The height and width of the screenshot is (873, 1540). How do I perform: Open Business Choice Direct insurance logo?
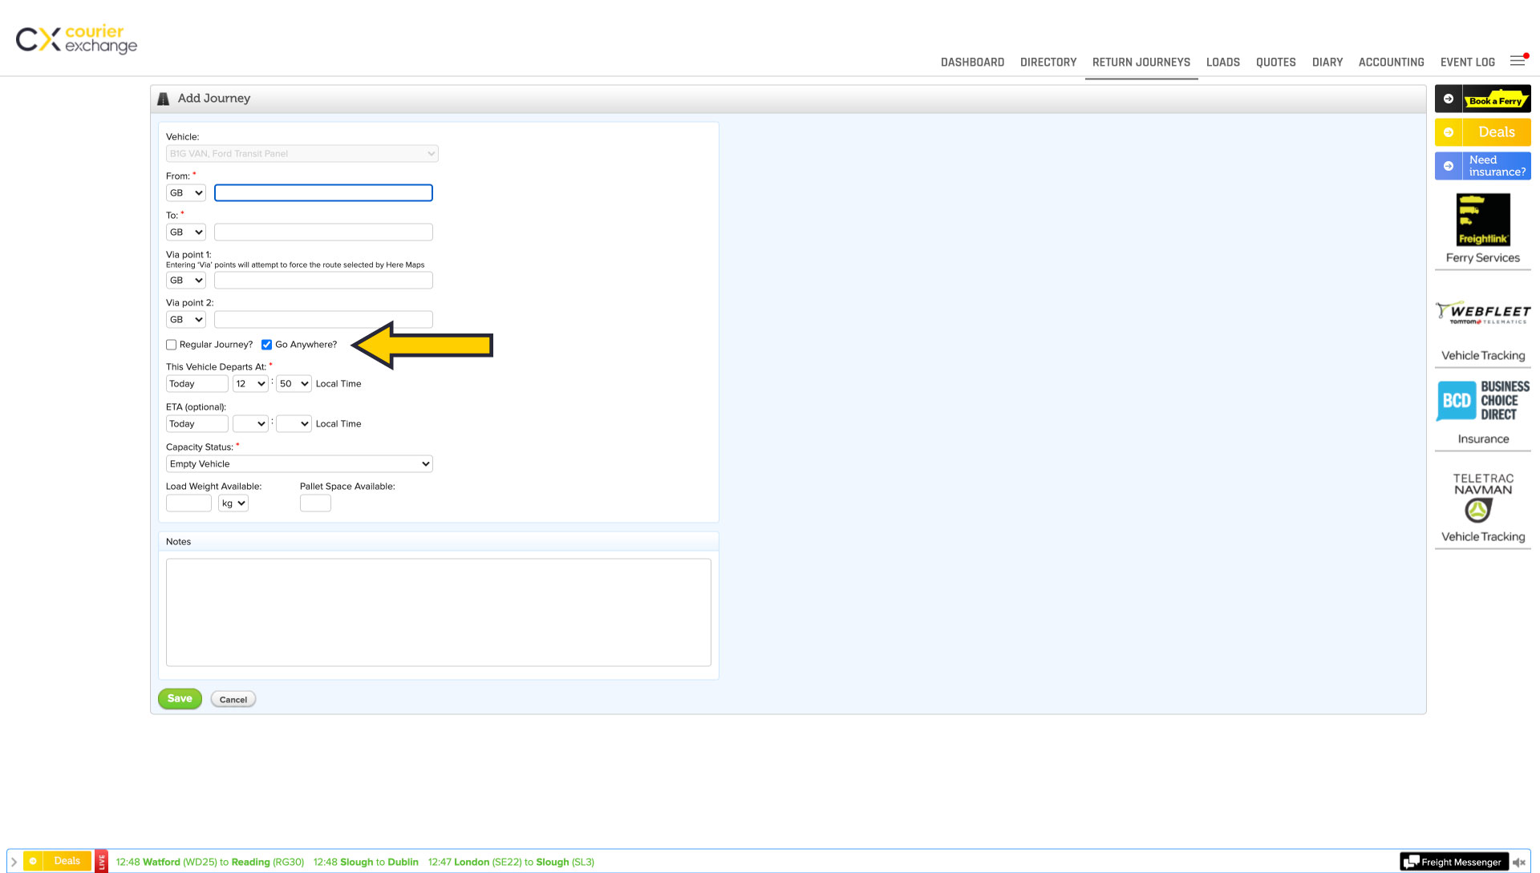[1482, 401]
